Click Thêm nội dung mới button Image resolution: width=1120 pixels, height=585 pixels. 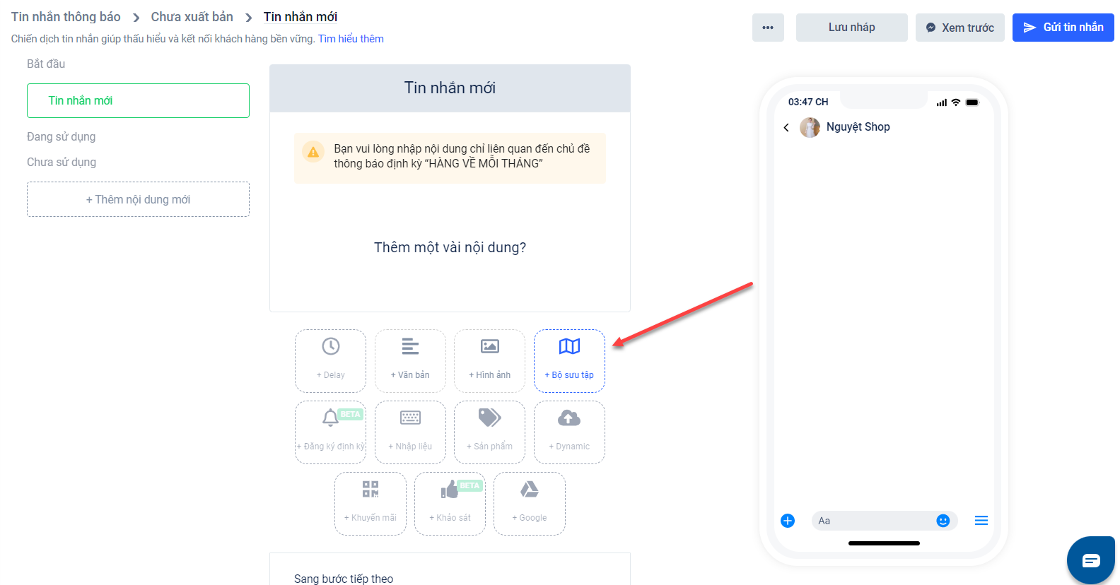138,199
